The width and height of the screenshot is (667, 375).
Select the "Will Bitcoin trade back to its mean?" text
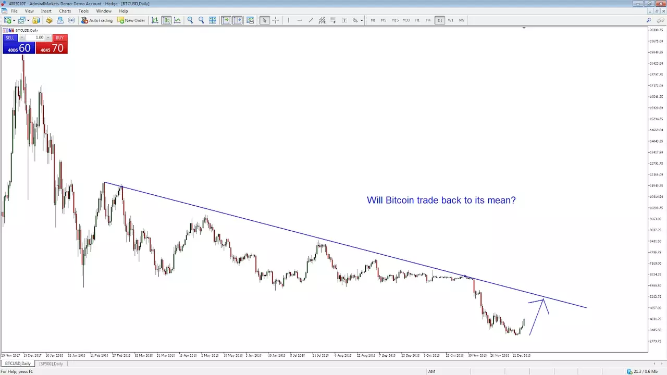tap(441, 200)
